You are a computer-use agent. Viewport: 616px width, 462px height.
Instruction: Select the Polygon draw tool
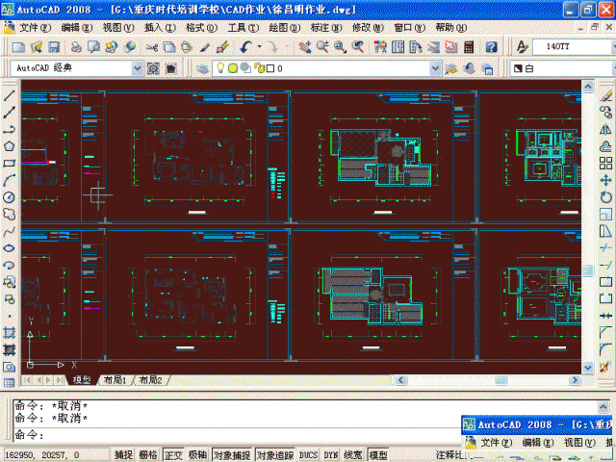(x=9, y=146)
